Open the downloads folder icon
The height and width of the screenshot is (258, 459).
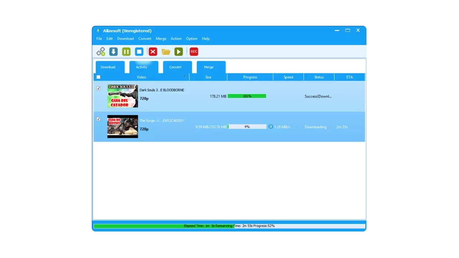click(166, 51)
